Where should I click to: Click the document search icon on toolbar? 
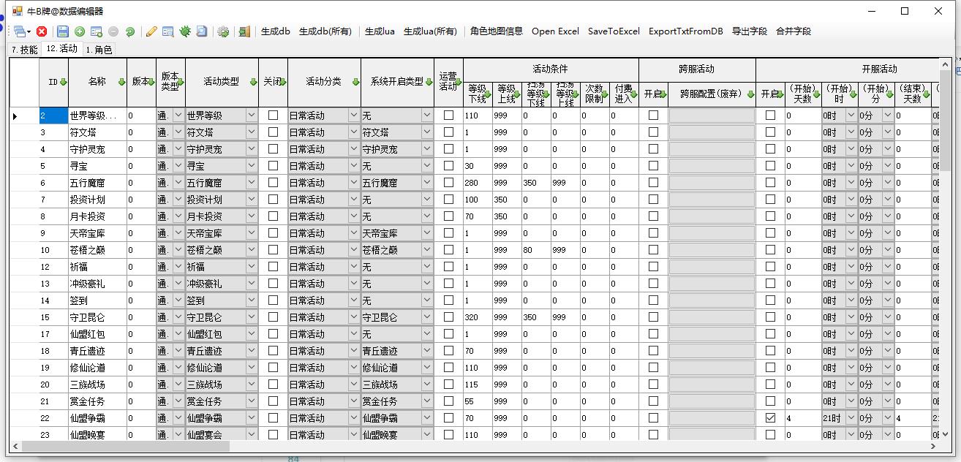[203, 31]
